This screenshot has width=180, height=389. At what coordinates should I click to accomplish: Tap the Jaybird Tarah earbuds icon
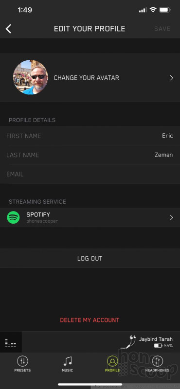(128, 342)
